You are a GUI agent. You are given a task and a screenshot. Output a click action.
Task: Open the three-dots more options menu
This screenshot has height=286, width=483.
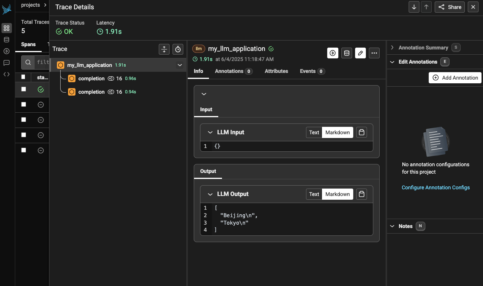point(374,53)
